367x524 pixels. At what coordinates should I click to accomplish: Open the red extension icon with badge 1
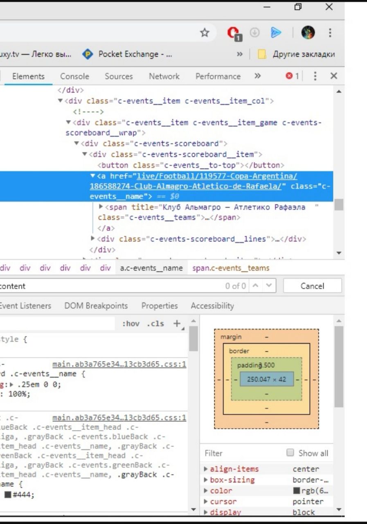pyautogui.click(x=234, y=34)
